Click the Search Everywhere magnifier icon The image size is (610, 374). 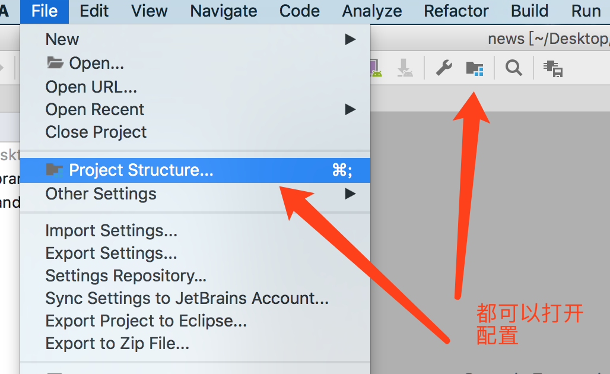513,68
